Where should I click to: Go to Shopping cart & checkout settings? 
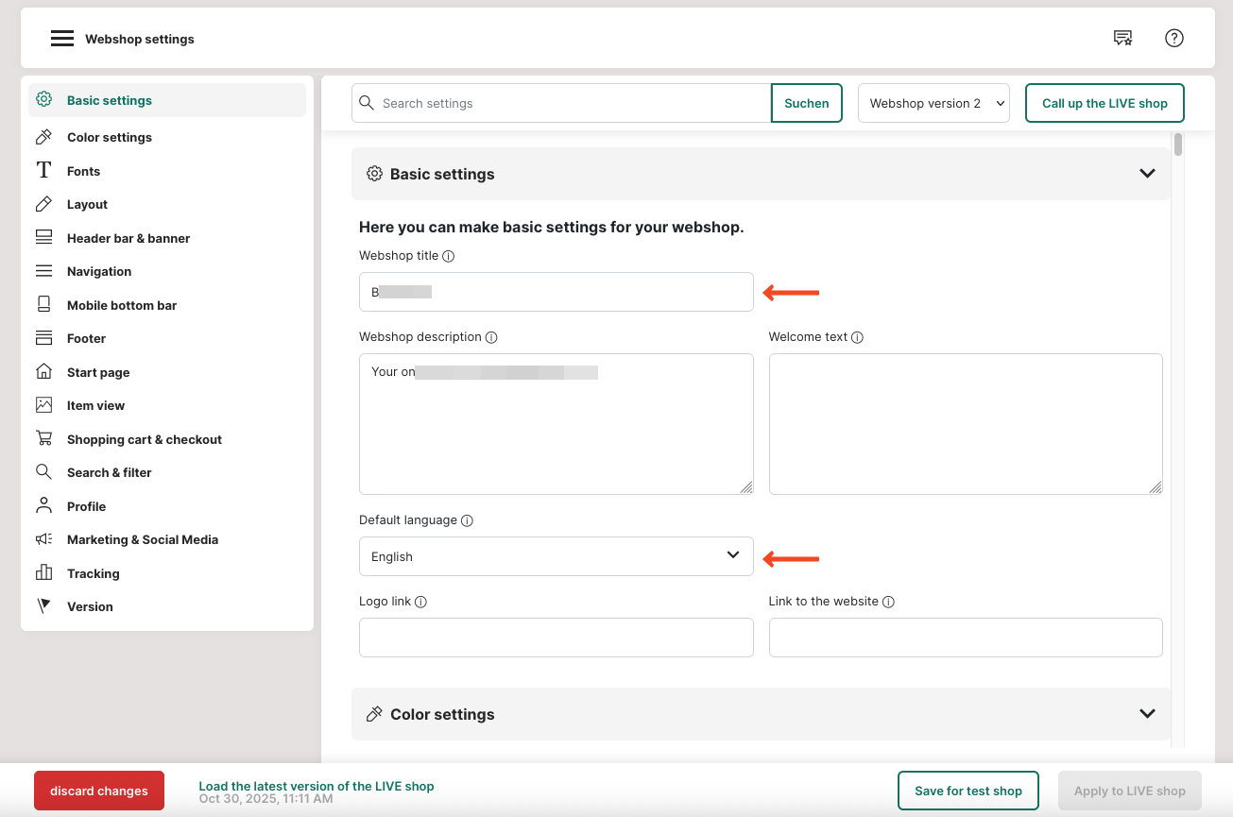[144, 439]
